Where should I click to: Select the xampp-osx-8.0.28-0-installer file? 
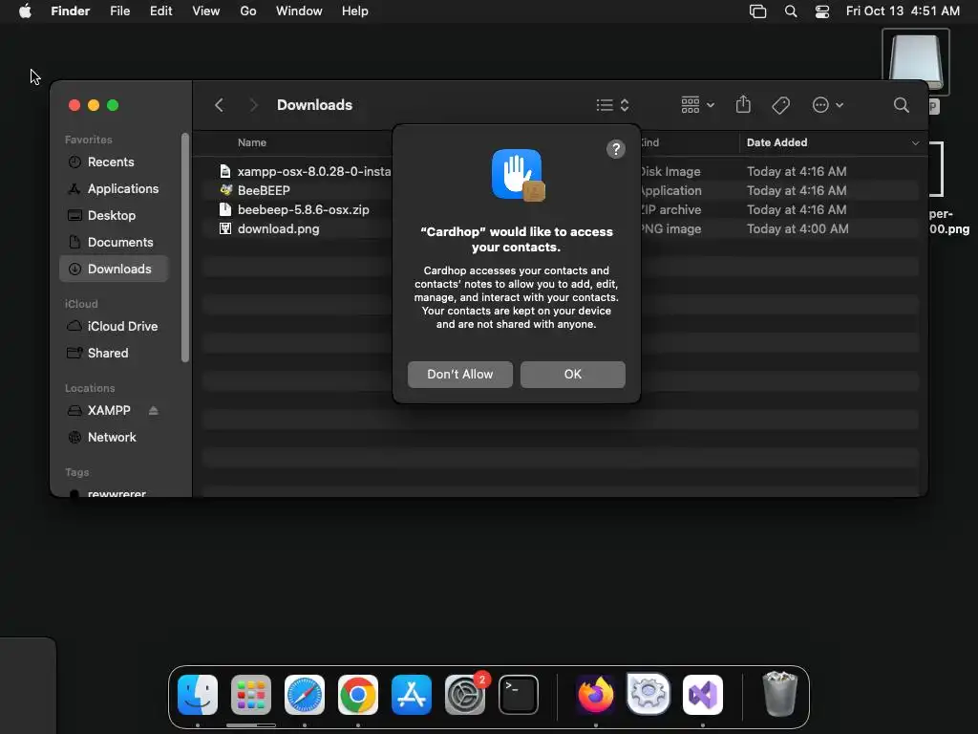pyautogui.click(x=313, y=172)
